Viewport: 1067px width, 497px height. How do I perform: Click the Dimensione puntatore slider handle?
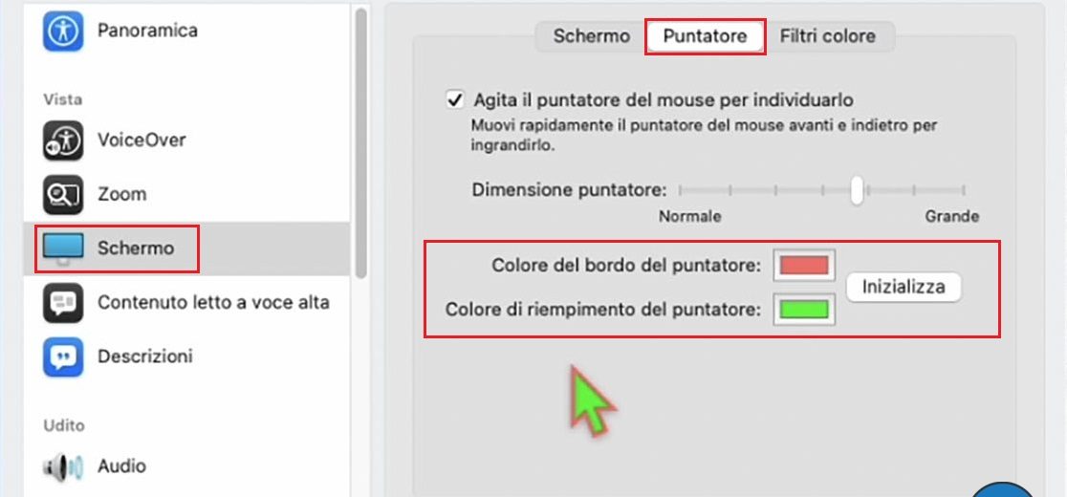[x=858, y=189]
